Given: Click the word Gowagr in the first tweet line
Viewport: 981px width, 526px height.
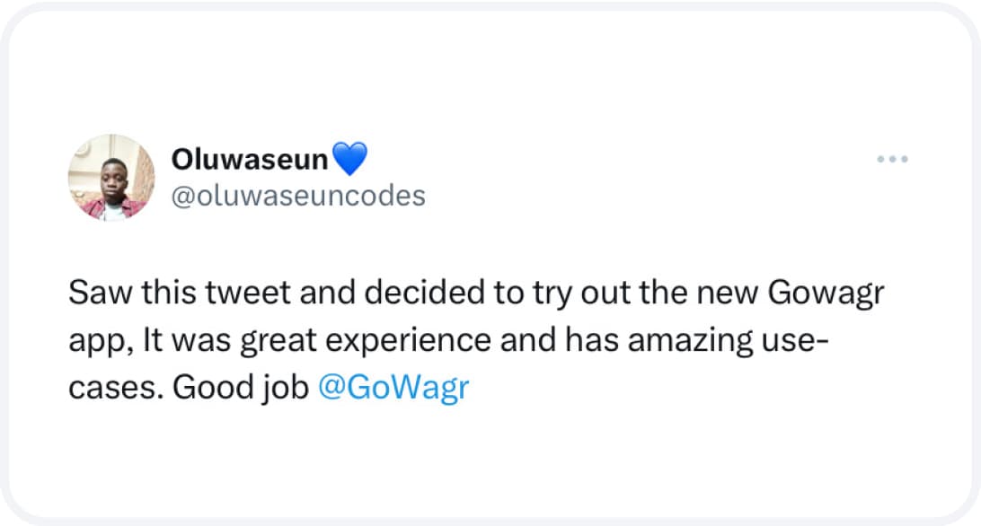Looking at the screenshot, I should (826, 293).
